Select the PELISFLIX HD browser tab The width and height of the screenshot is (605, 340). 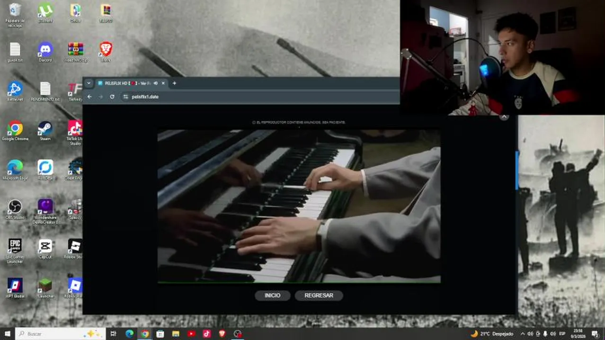[x=132, y=83]
